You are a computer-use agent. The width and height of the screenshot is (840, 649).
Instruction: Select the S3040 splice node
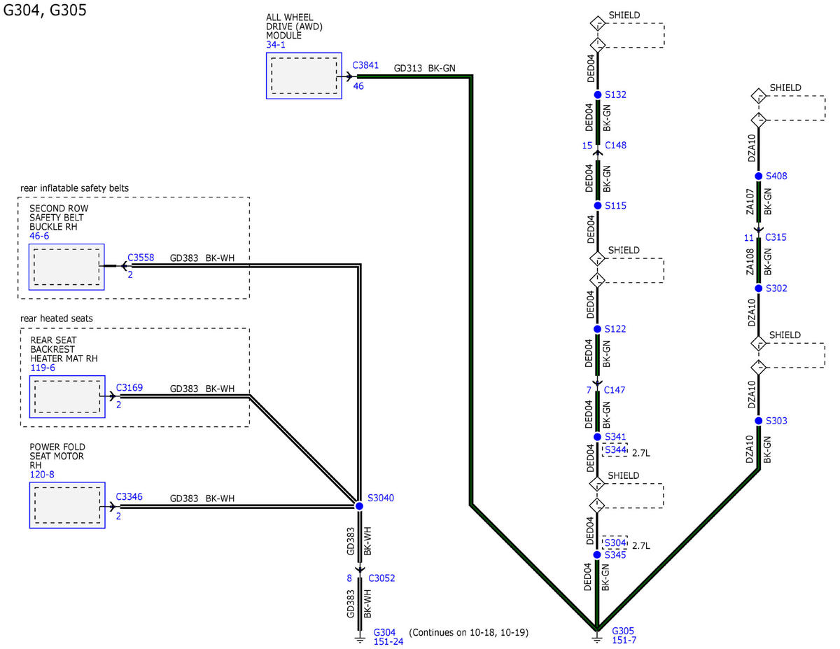coord(359,505)
